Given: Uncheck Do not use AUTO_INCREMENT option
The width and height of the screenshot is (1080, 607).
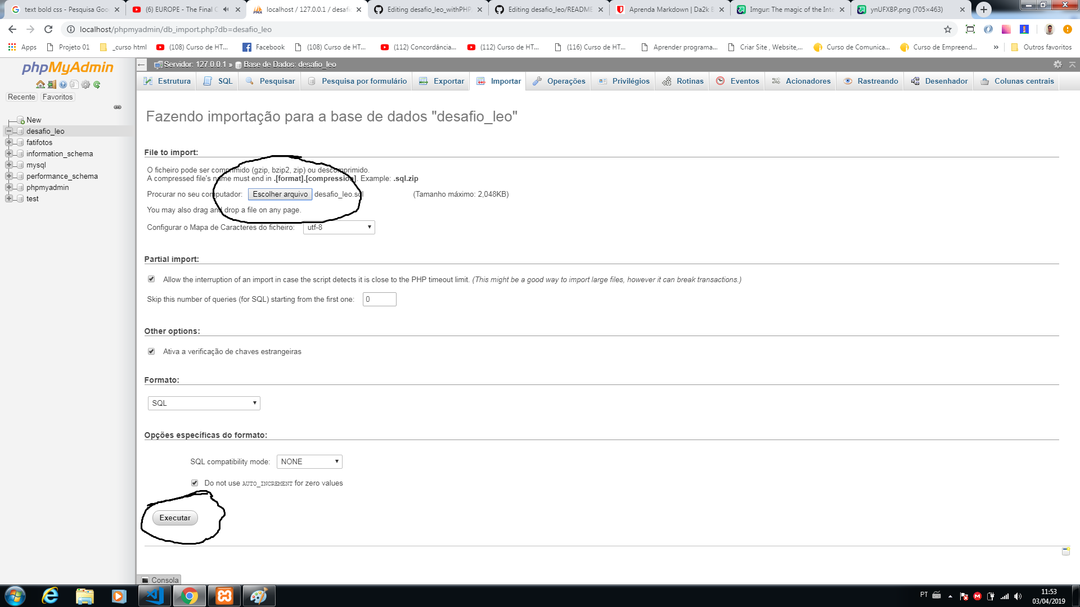Looking at the screenshot, I should point(195,483).
